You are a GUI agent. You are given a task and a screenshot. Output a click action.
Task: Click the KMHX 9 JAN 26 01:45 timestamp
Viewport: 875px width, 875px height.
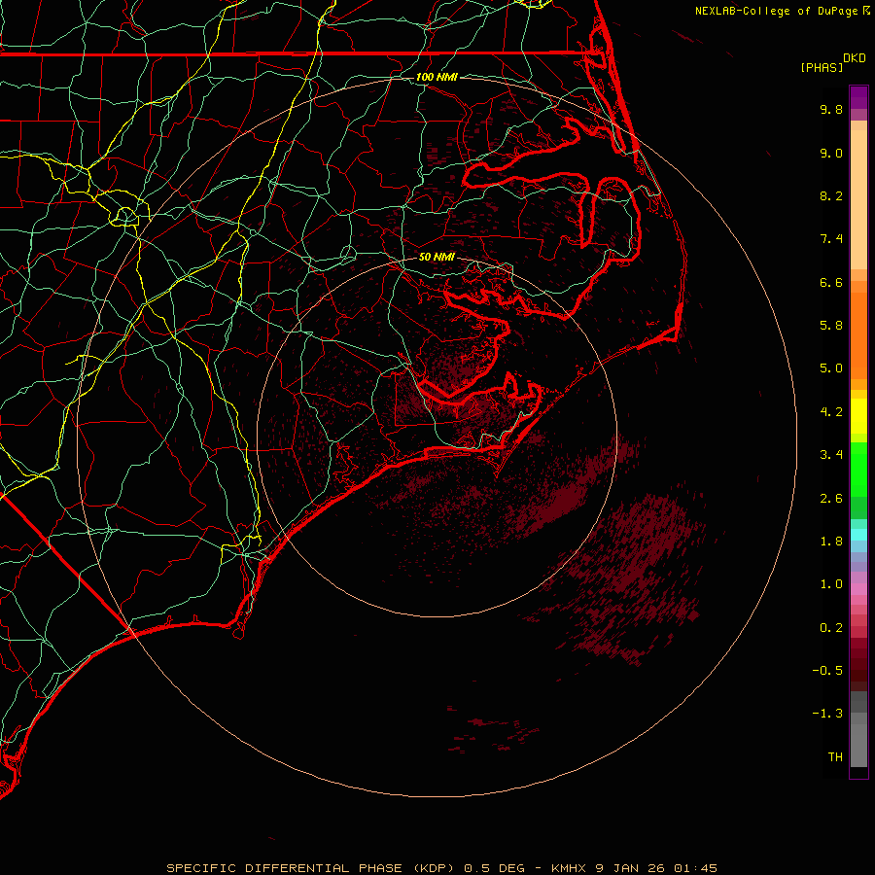[634, 868]
